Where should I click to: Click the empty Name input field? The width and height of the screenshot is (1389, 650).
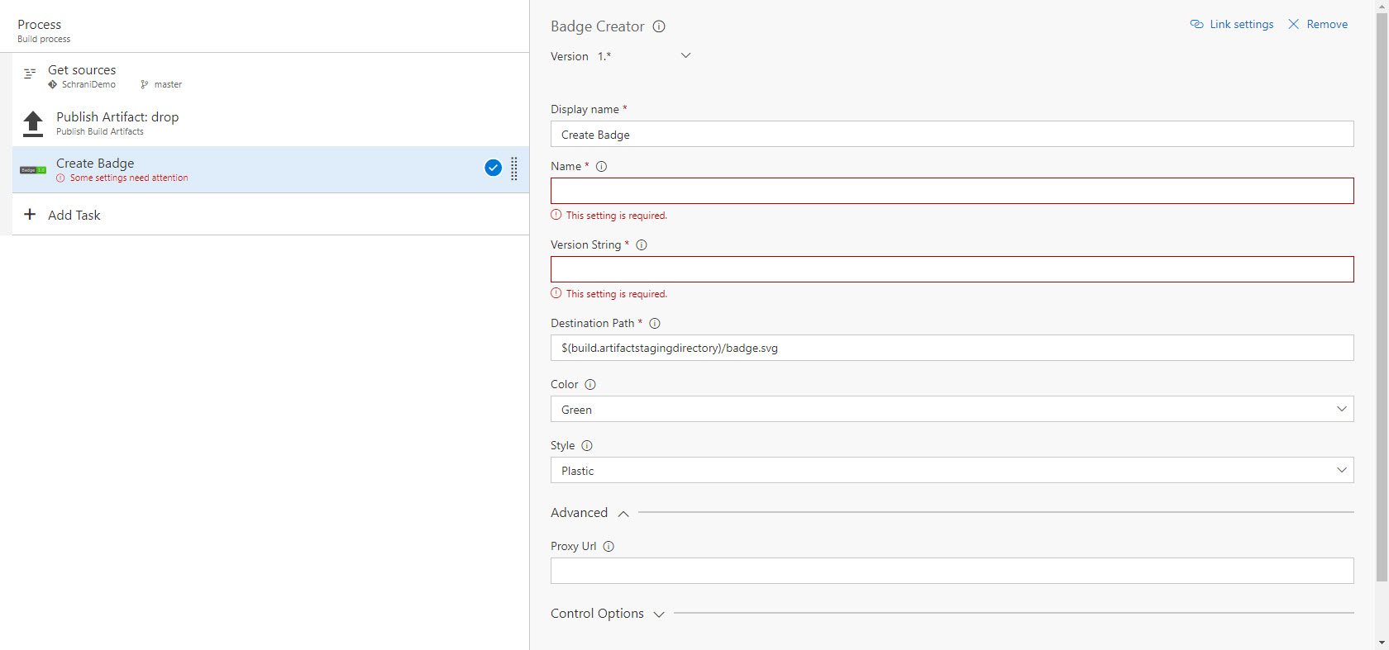click(x=952, y=191)
